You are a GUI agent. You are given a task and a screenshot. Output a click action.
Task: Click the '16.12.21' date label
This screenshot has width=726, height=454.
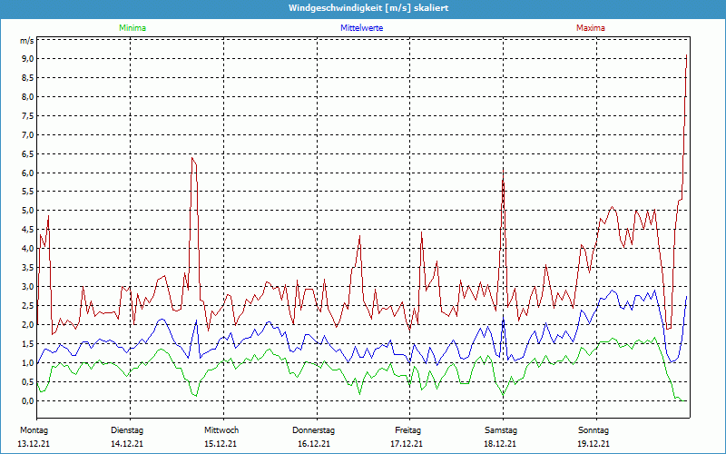(314, 444)
